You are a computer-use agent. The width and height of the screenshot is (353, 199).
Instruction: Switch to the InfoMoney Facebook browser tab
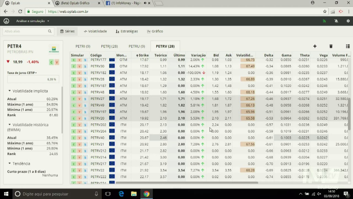pos(128,3)
